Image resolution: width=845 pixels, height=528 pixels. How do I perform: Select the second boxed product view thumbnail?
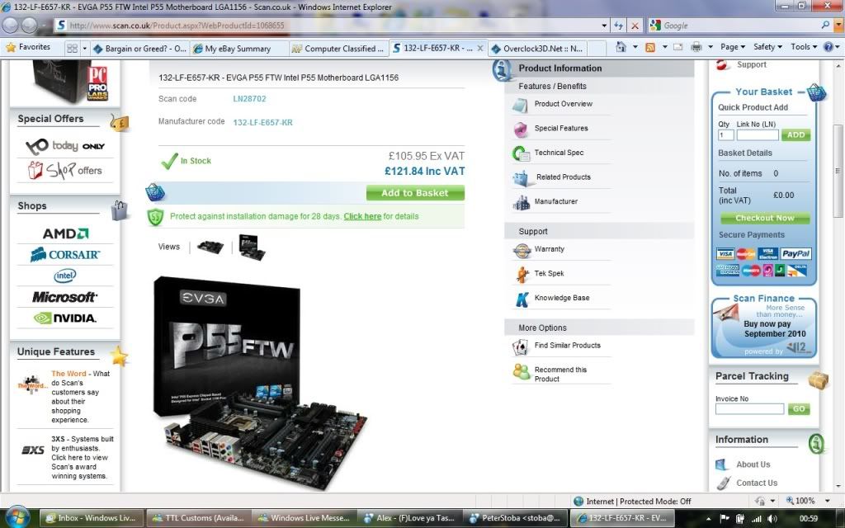pos(252,247)
